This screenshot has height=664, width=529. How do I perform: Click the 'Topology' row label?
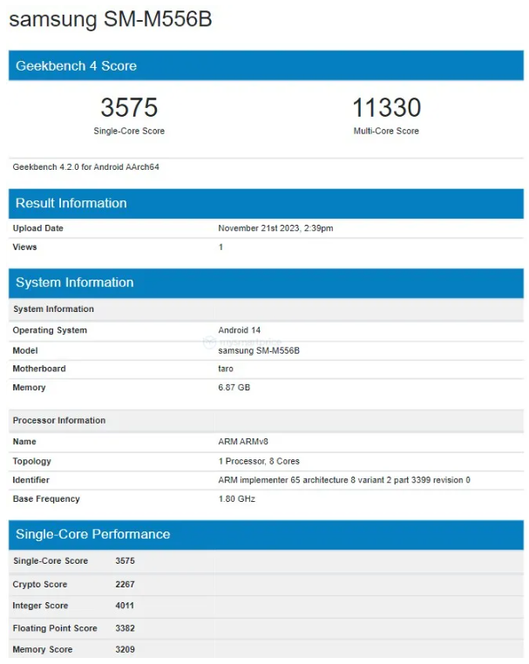click(31, 461)
